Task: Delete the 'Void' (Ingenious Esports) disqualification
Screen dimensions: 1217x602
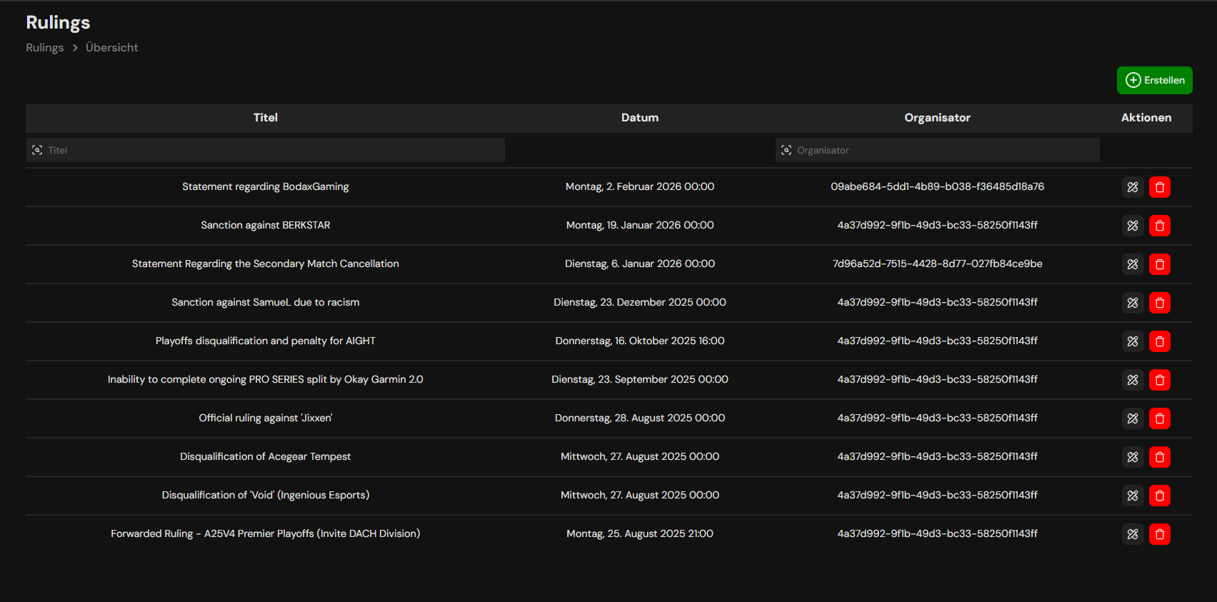Action: click(1160, 496)
